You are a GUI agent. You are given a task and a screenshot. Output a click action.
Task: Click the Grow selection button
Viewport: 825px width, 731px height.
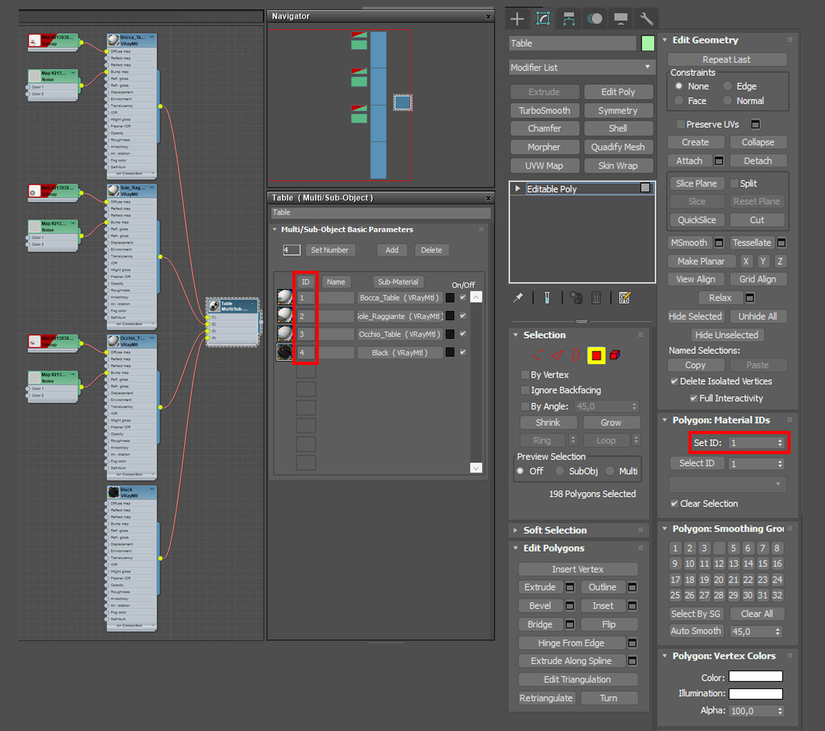611,422
